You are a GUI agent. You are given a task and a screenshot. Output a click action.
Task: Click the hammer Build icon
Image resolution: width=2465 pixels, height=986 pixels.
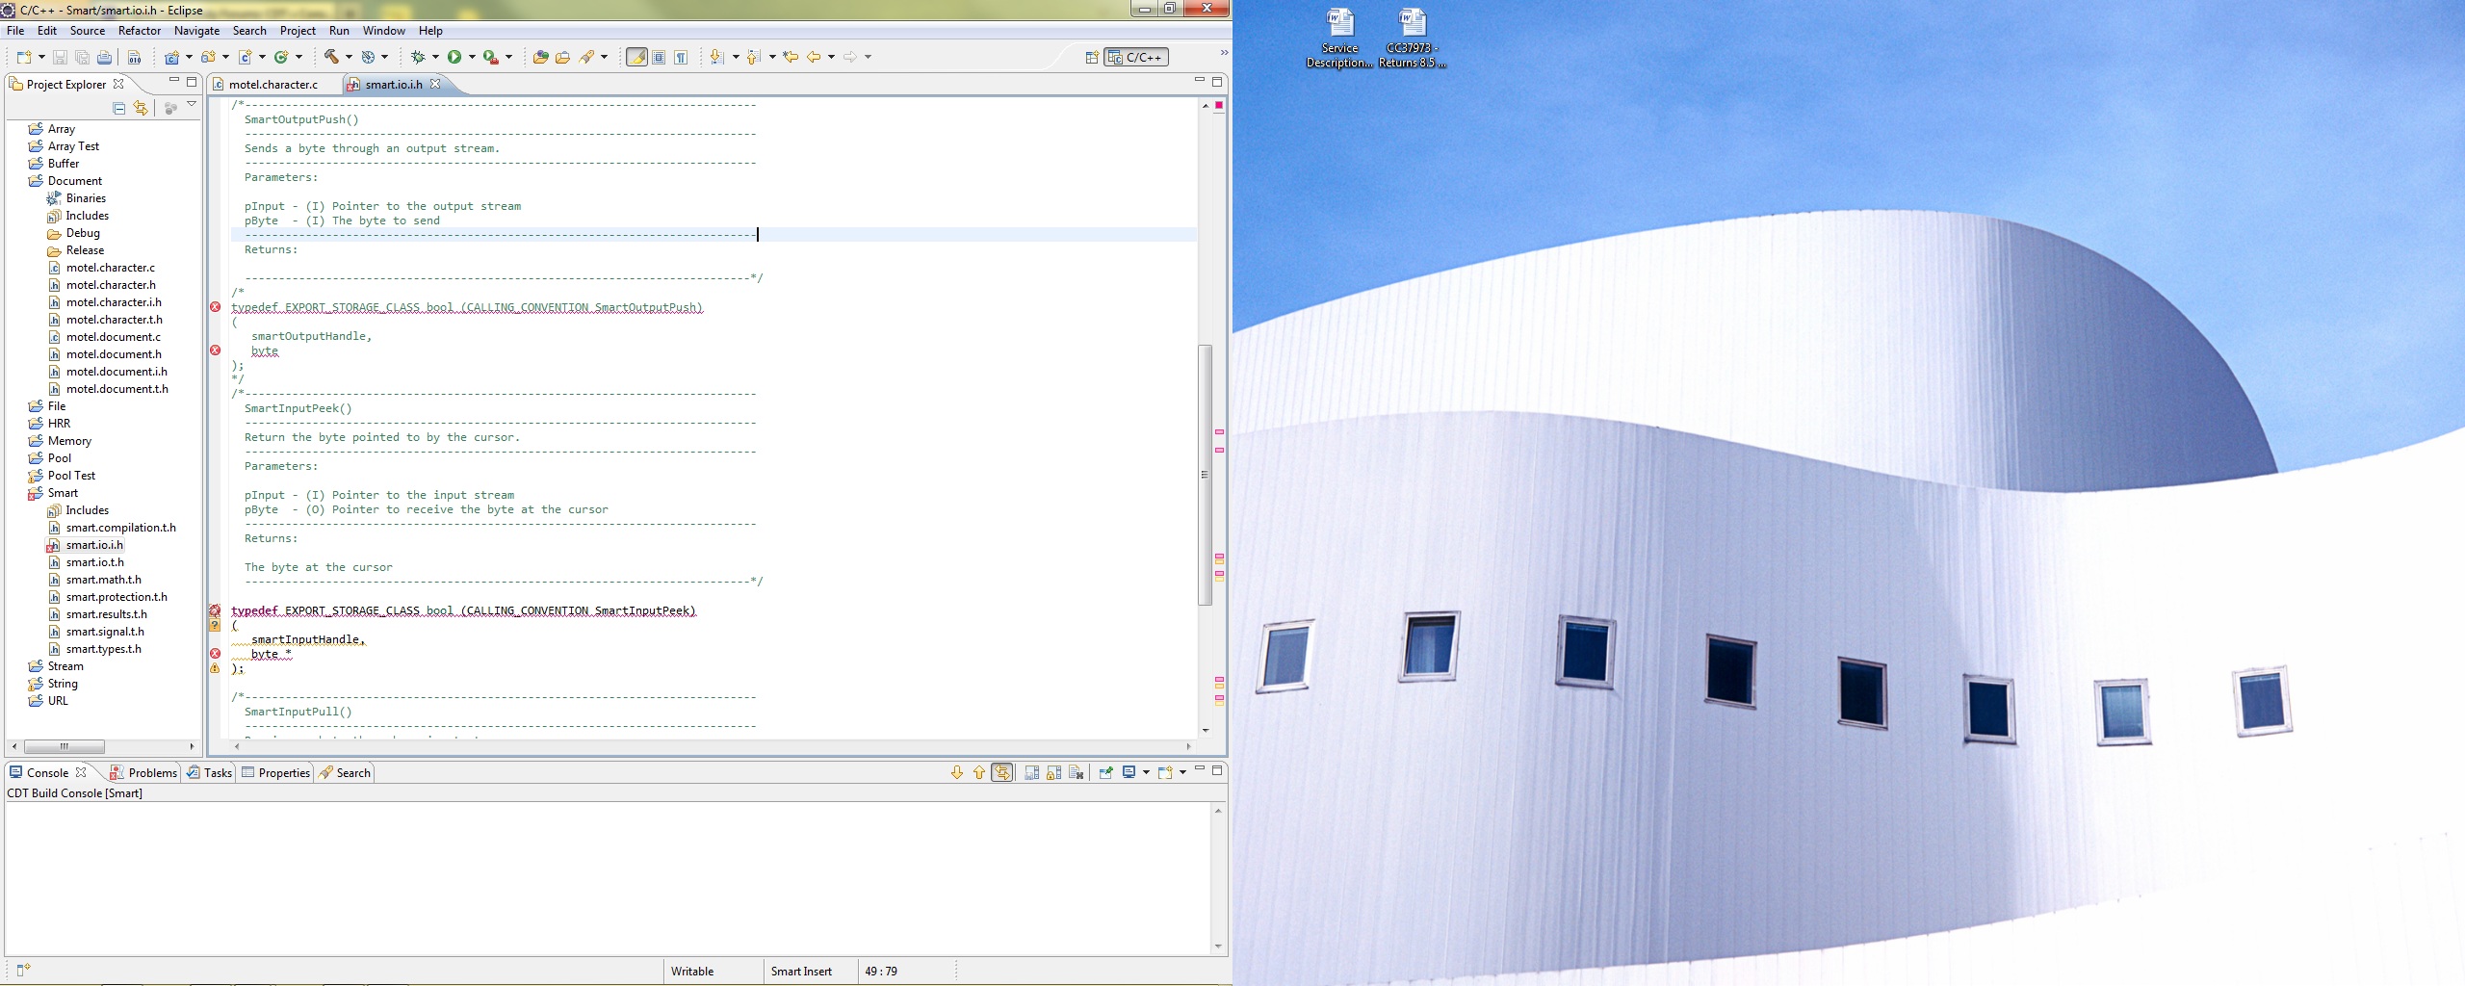331,57
